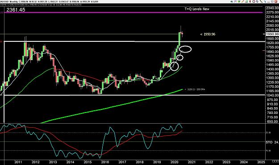Click the 650.00 price axis label
The width and height of the screenshot is (279, 165).
[x=272, y=121]
